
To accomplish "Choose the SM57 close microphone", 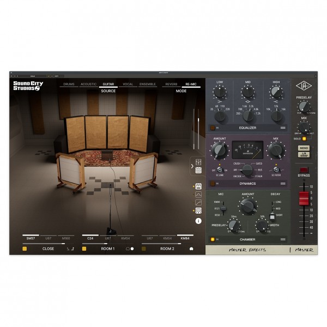I will click(31, 238).
